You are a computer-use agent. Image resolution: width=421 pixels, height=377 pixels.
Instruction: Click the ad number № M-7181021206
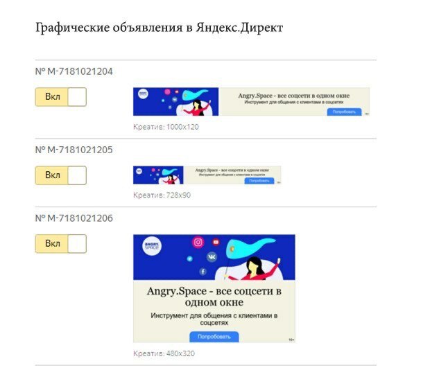pyautogui.click(x=74, y=218)
